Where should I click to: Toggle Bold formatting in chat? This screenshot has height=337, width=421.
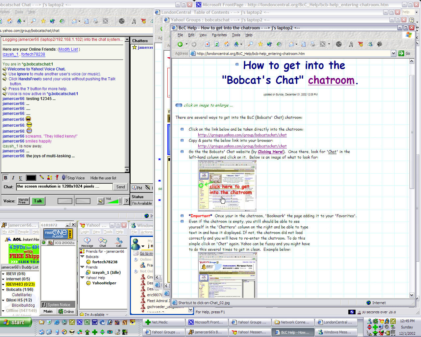click(6, 178)
